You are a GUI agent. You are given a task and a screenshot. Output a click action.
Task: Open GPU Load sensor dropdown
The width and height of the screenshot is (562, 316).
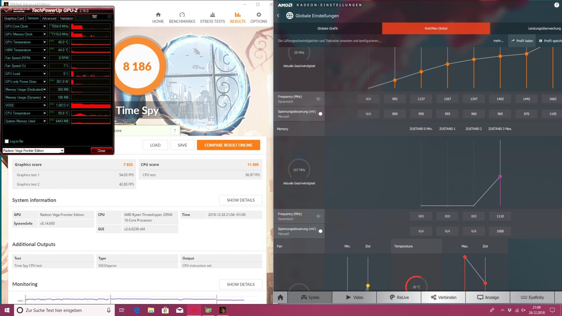point(45,74)
